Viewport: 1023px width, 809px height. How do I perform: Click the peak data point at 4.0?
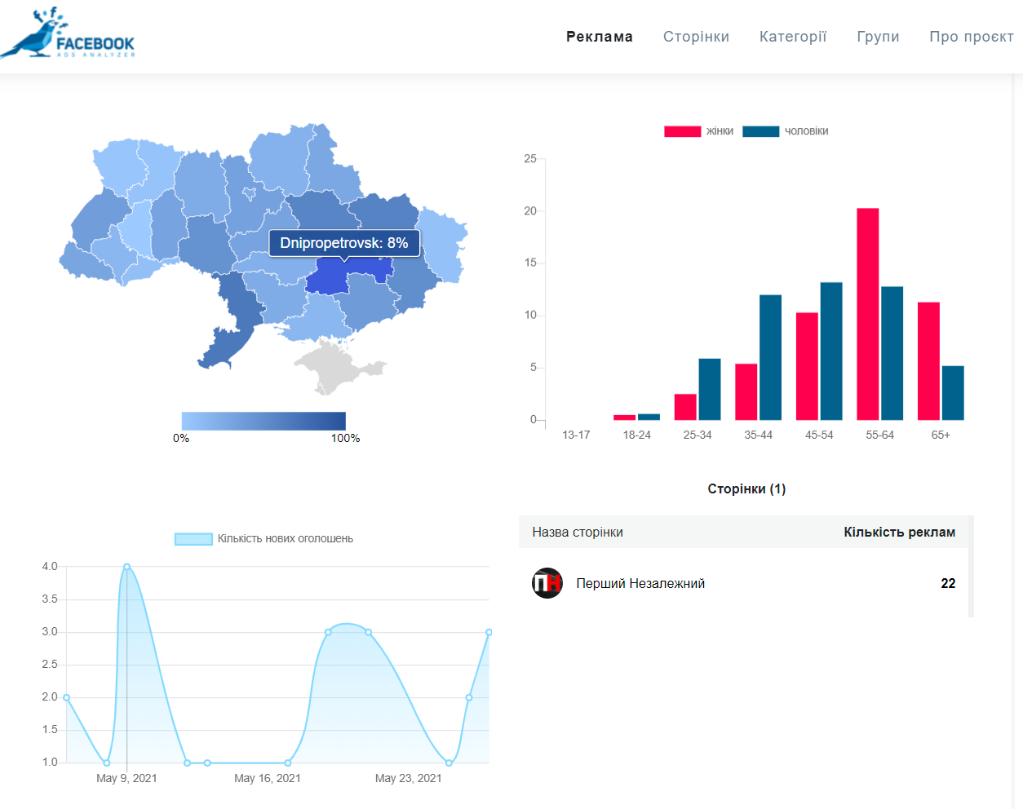tap(126, 567)
